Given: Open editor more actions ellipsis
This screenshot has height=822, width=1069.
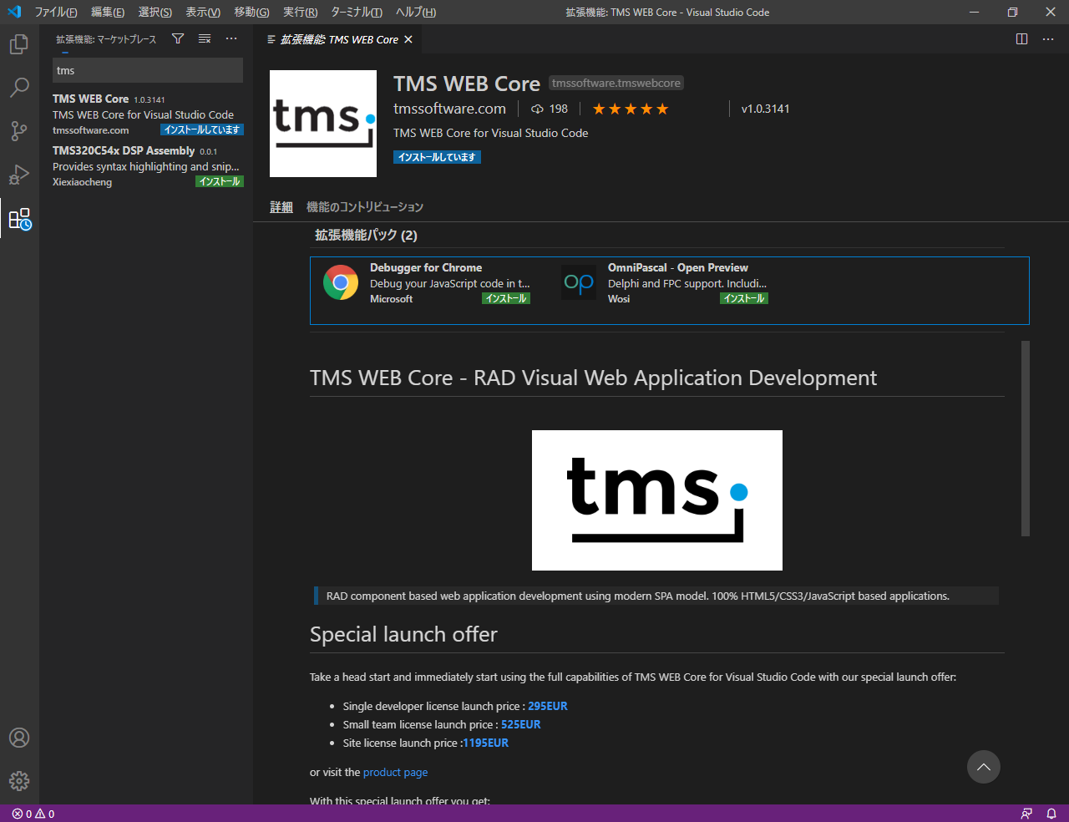Looking at the screenshot, I should pyautogui.click(x=1048, y=39).
